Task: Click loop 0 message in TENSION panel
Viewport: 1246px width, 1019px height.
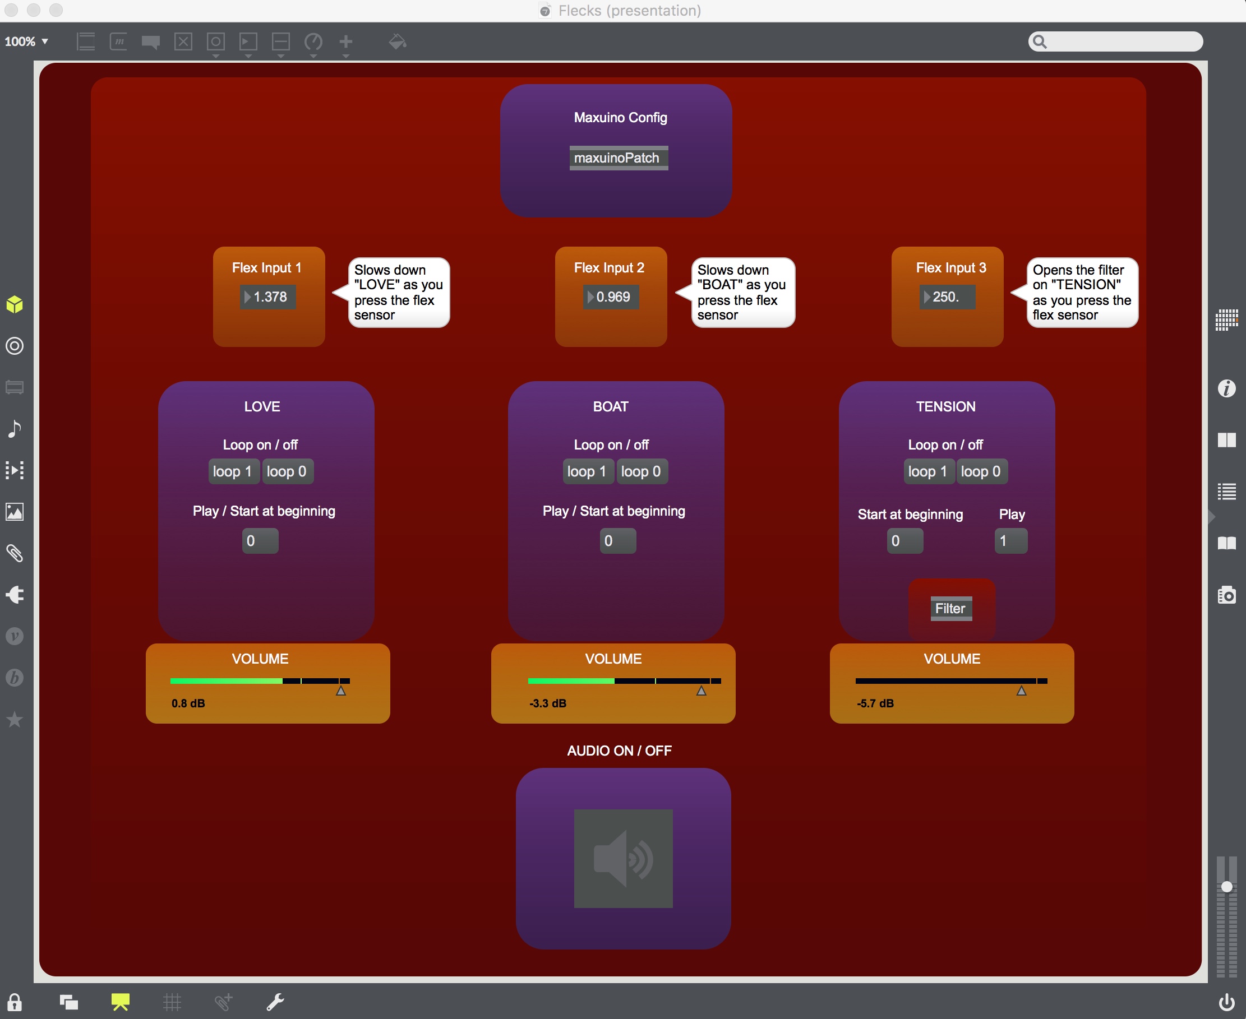Action: click(x=981, y=471)
